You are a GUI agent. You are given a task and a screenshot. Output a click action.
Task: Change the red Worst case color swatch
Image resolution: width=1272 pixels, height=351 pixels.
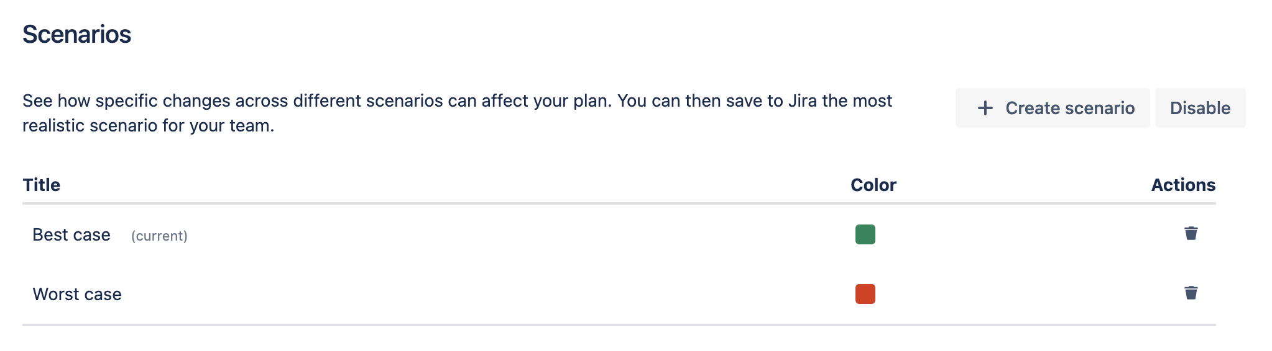click(865, 294)
